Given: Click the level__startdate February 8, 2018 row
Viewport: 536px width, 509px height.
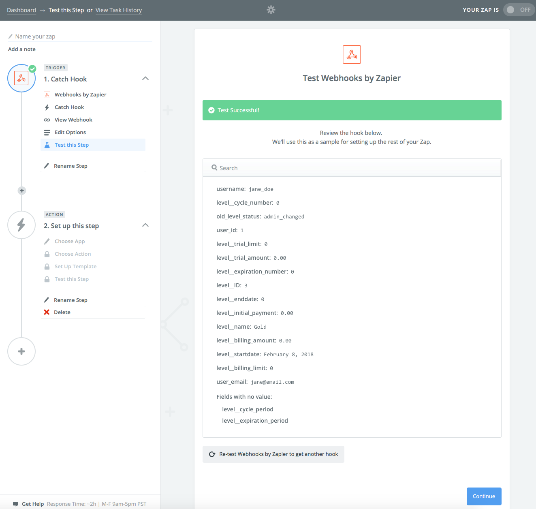Looking at the screenshot, I should (265, 355).
